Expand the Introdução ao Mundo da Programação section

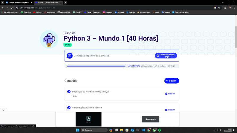point(170,94)
